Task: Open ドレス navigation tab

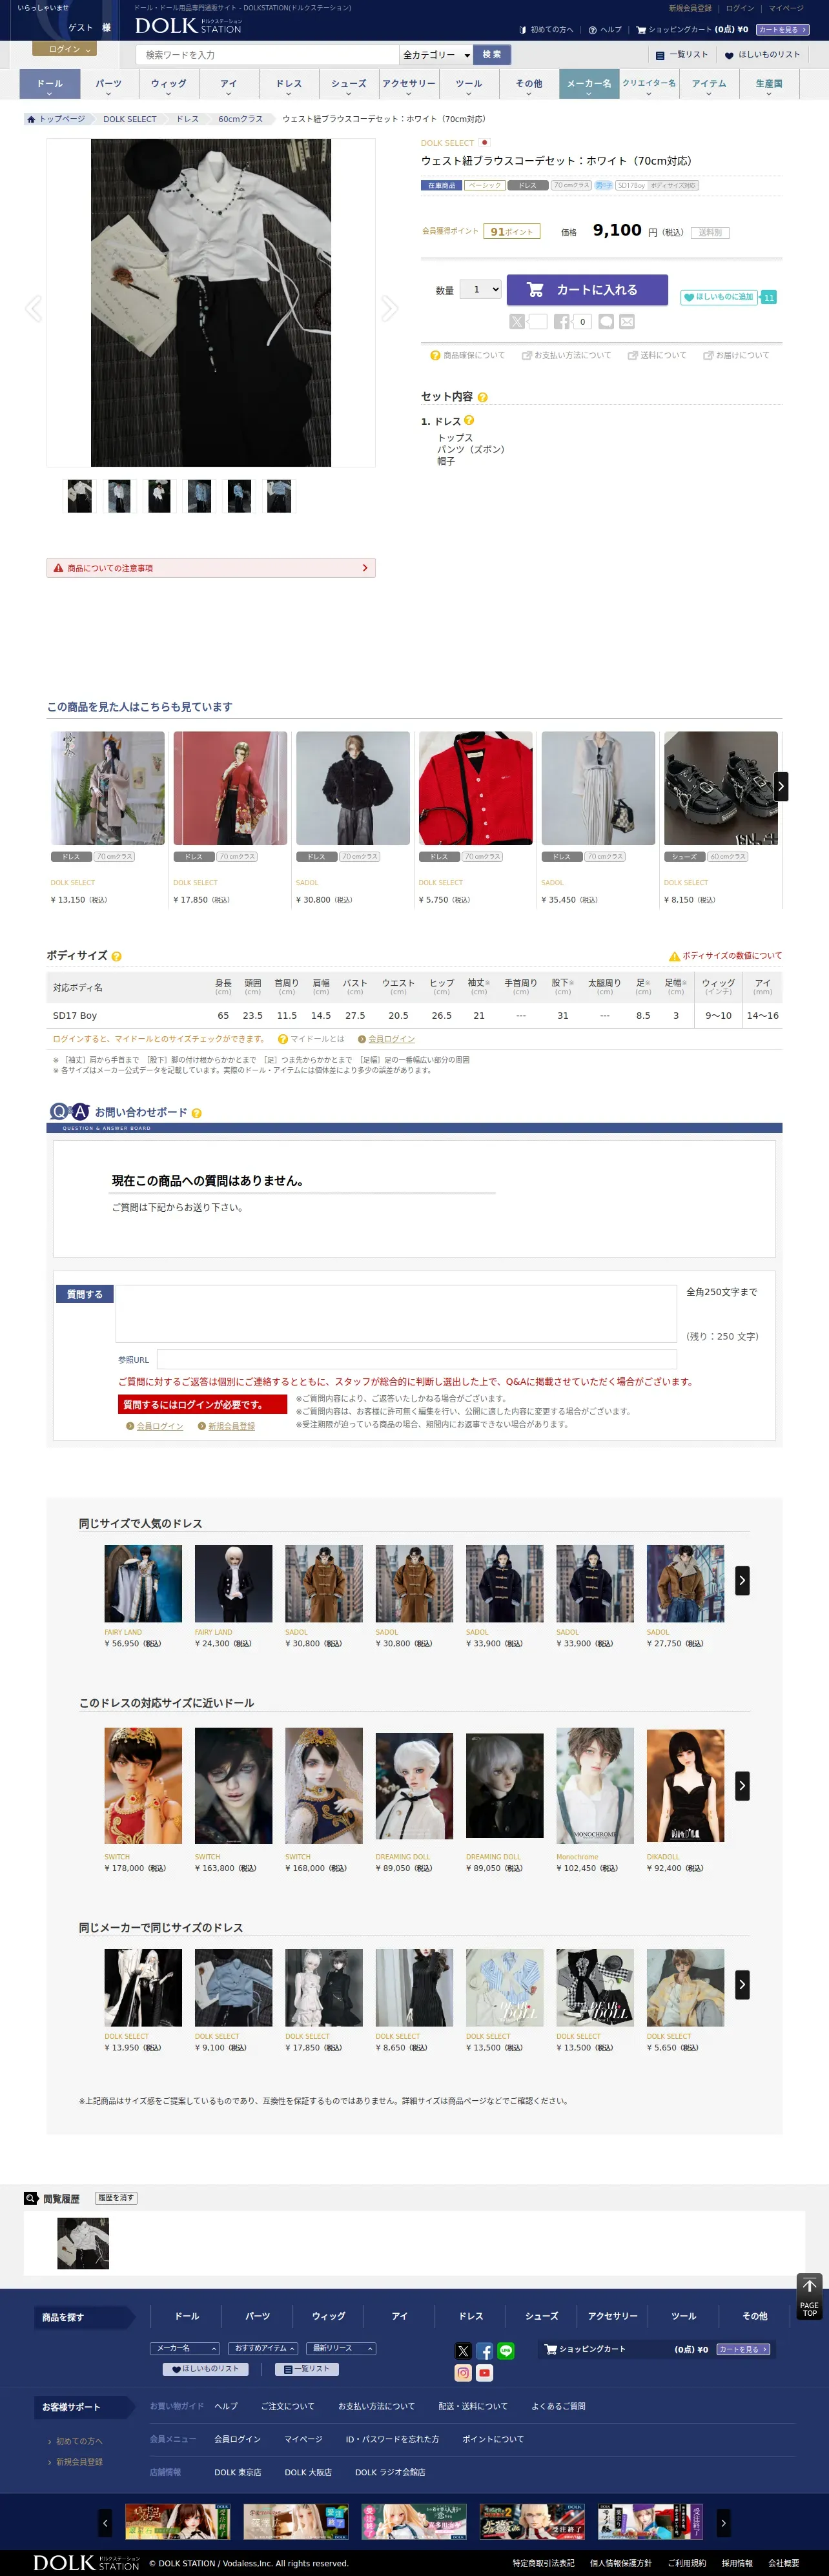Action: [289, 85]
